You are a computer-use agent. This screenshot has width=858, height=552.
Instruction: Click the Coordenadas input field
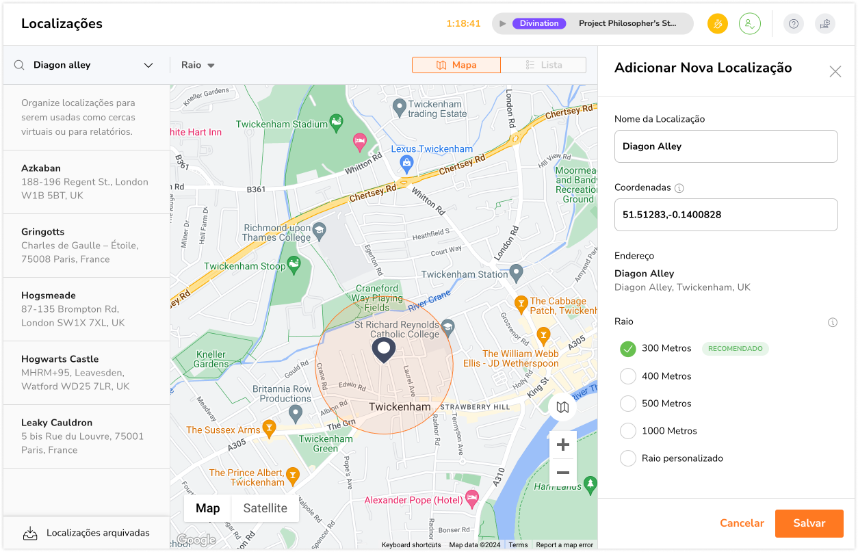(726, 215)
